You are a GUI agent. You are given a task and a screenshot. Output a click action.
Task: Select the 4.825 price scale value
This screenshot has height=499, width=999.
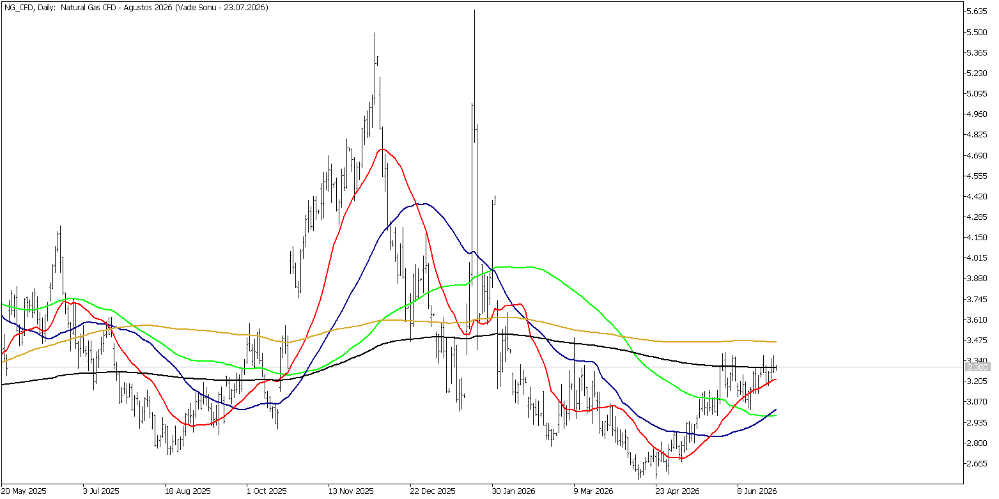978,135
